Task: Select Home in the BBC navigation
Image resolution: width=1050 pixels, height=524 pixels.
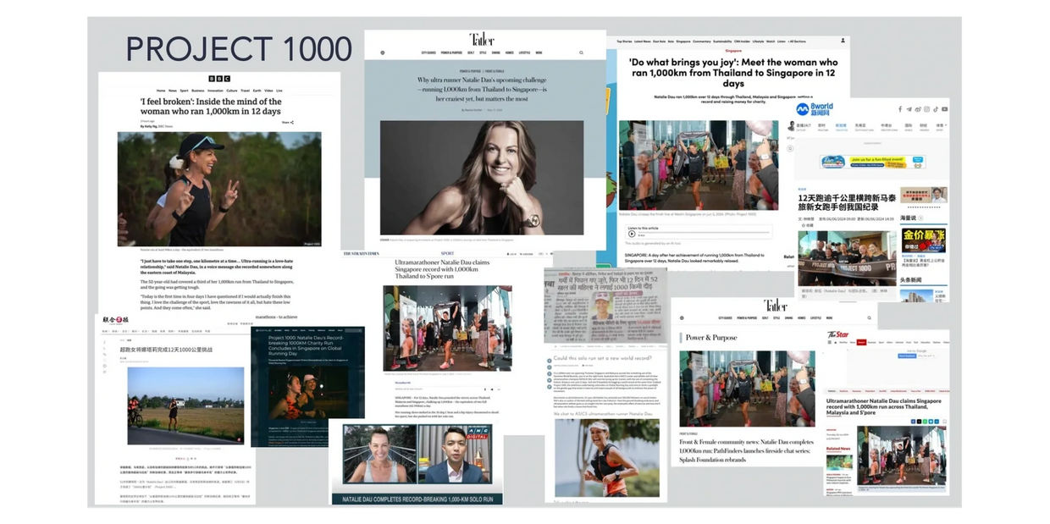Action: pyautogui.click(x=161, y=91)
